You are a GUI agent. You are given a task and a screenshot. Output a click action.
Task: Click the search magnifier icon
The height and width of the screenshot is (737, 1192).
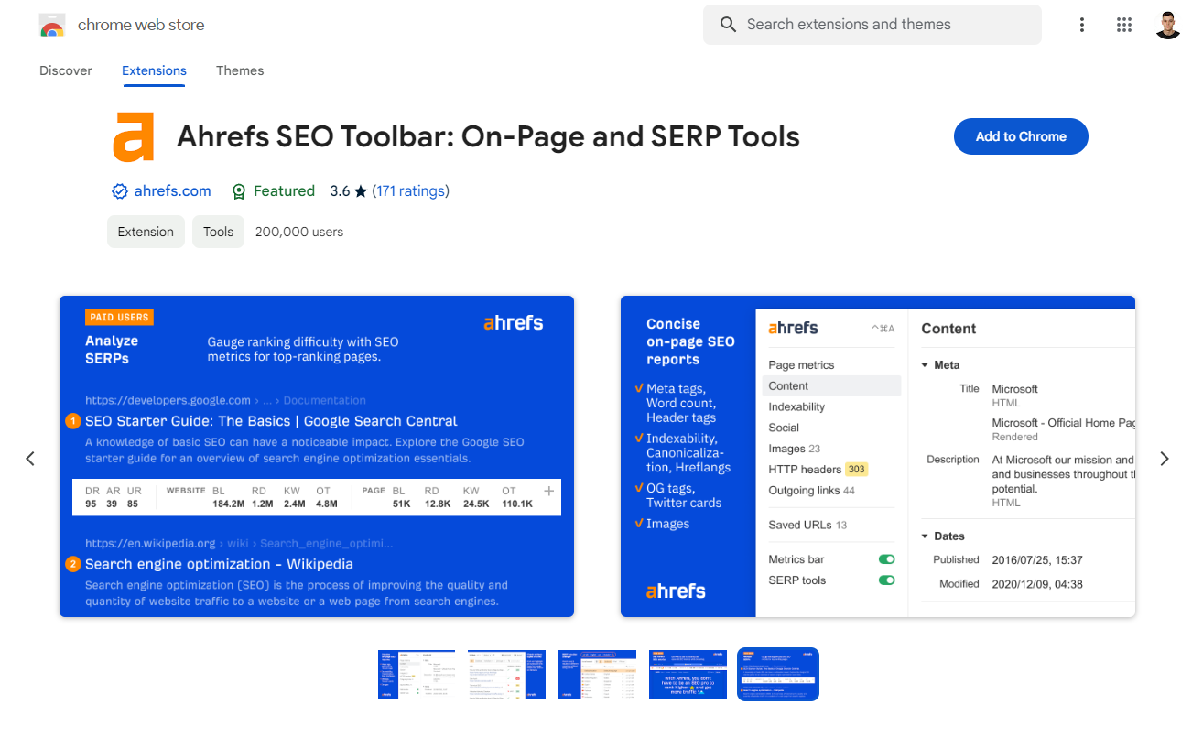pos(728,25)
